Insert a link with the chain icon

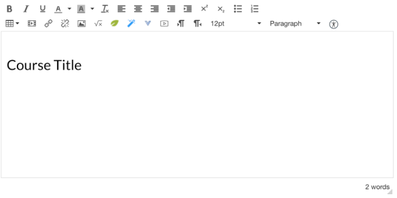coord(48,24)
